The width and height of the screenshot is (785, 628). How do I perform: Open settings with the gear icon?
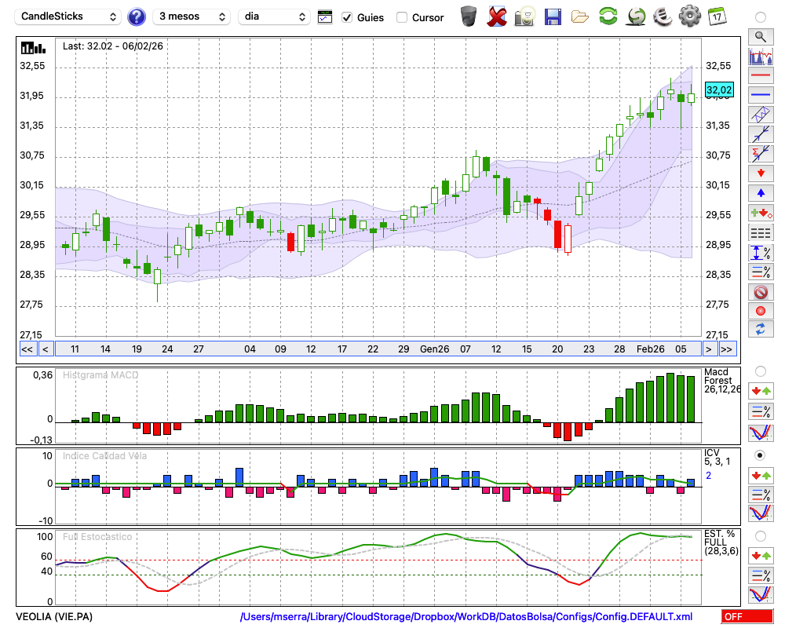point(690,16)
